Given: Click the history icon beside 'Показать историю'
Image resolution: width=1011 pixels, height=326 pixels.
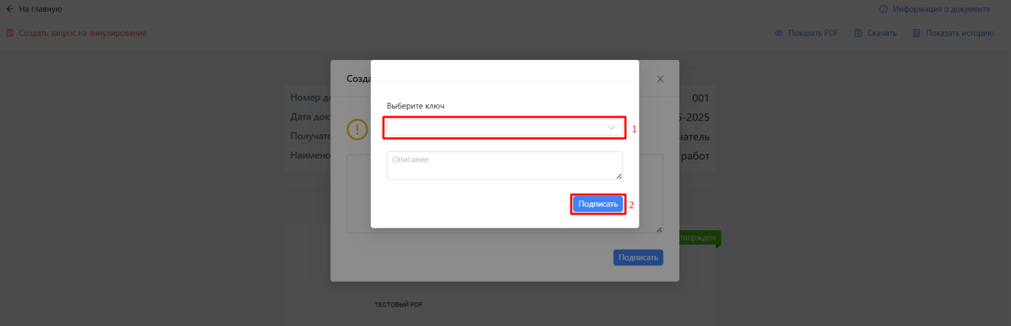Looking at the screenshot, I should tap(916, 33).
